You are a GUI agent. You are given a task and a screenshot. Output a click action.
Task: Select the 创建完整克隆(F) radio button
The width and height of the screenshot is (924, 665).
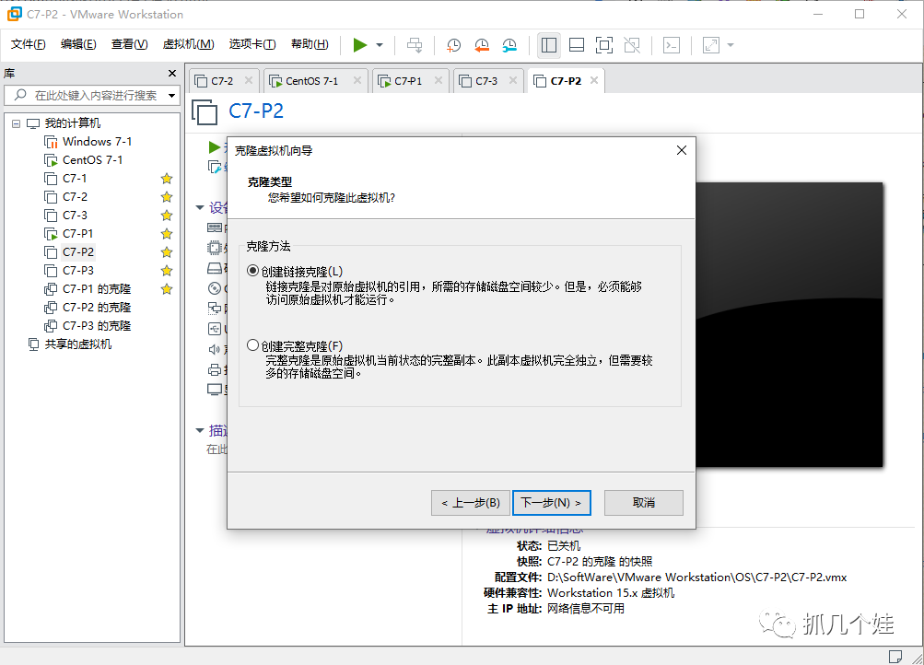(x=252, y=345)
